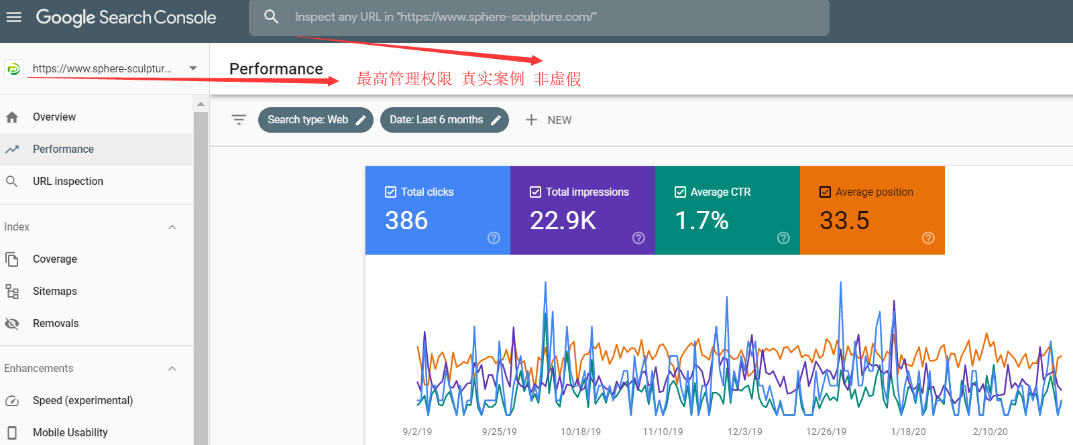Click the Speed gauge icon
The width and height of the screenshot is (1073, 445).
(12, 401)
